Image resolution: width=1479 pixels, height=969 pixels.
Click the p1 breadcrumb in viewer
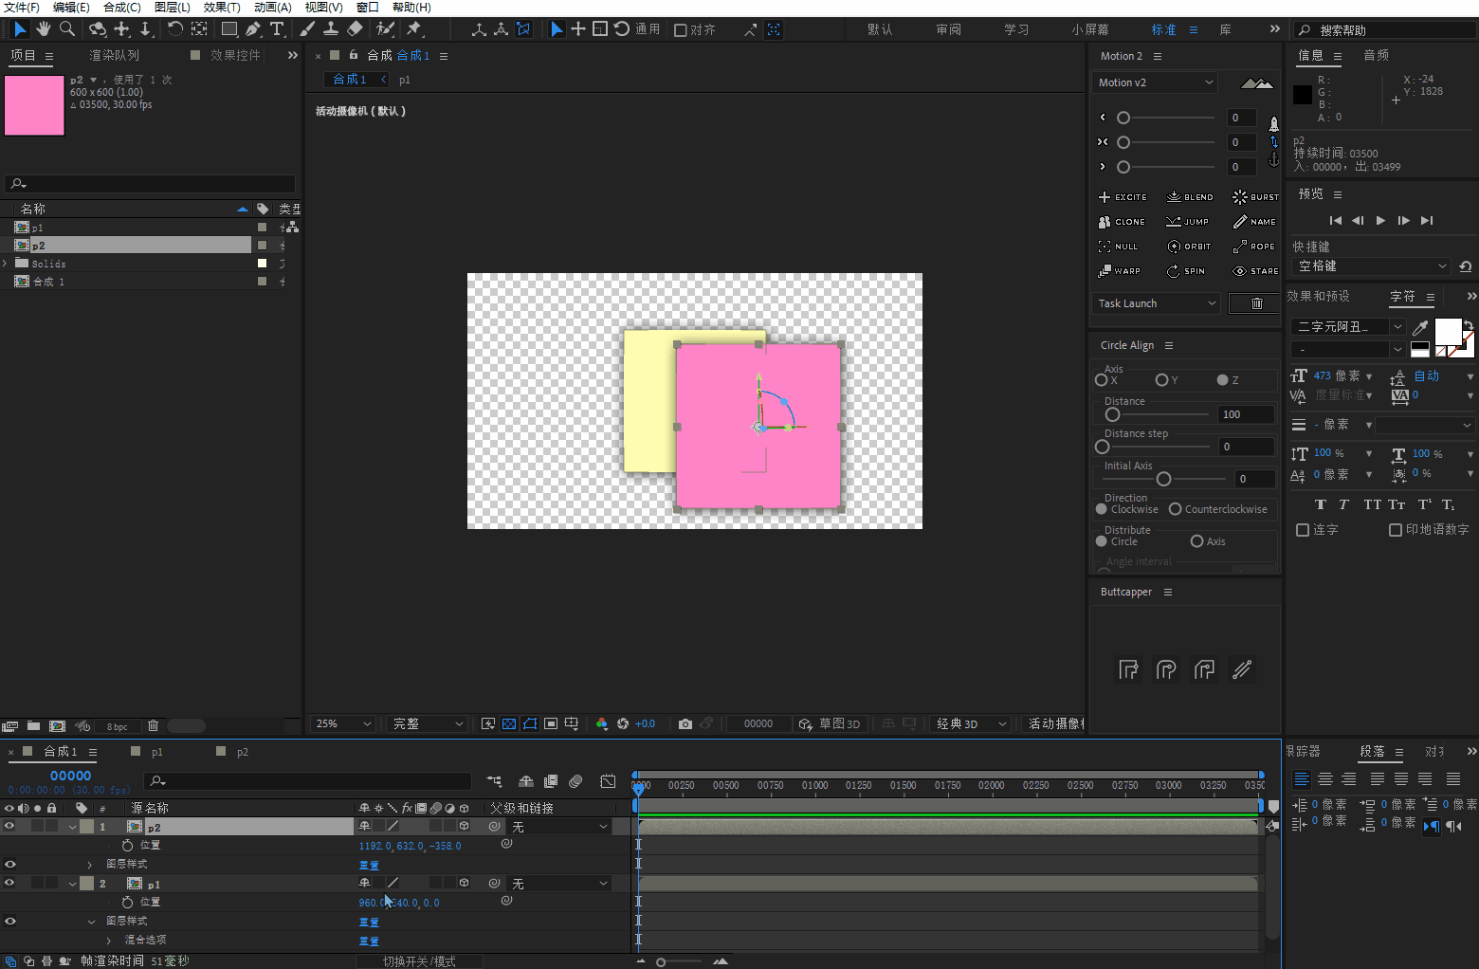(x=405, y=80)
